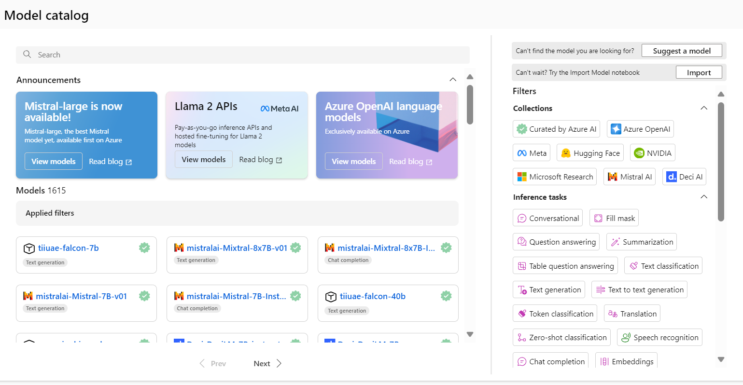Open the mistralai-Mistral-7B-v01 model
The height and width of the screenshot is (385, 743).
(82, 296)
